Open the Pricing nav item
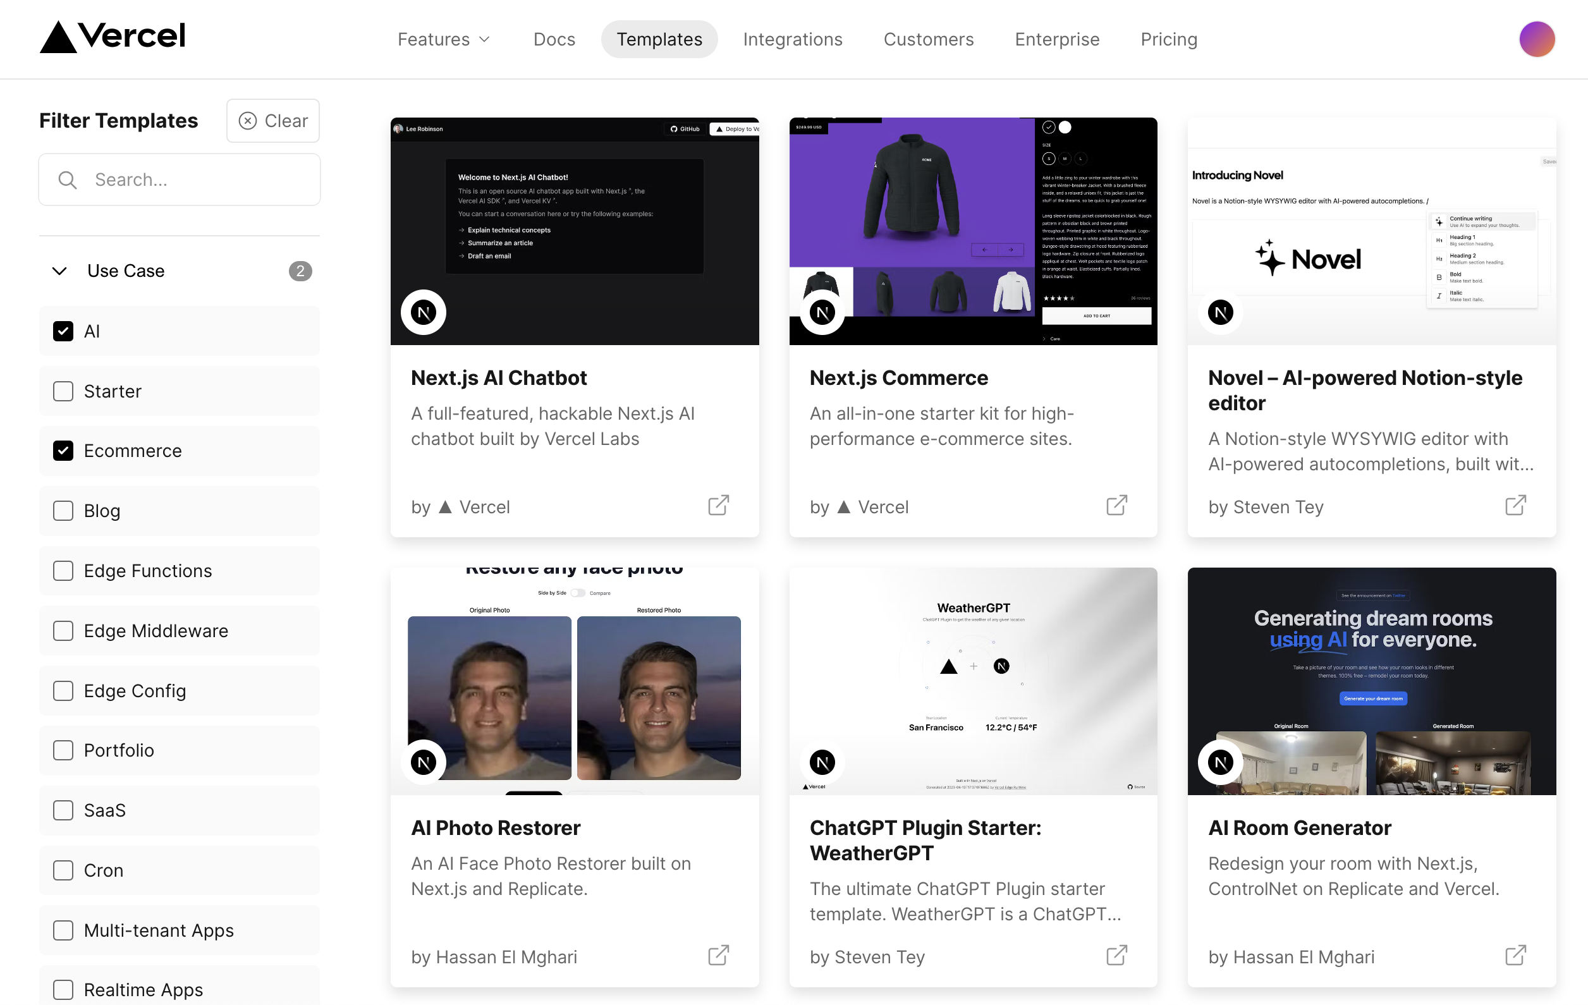This screenshot has width=1588, height=1005. click(x=1169, y=40)
